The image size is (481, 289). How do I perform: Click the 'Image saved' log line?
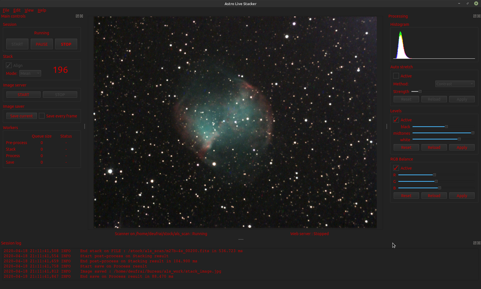[112, 271]
